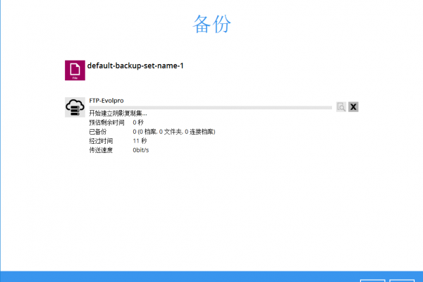Viewport: 423px width, 282px height.
Task: Click the 11 秒 elapsed time value
Action: click(x=140, y=141)
